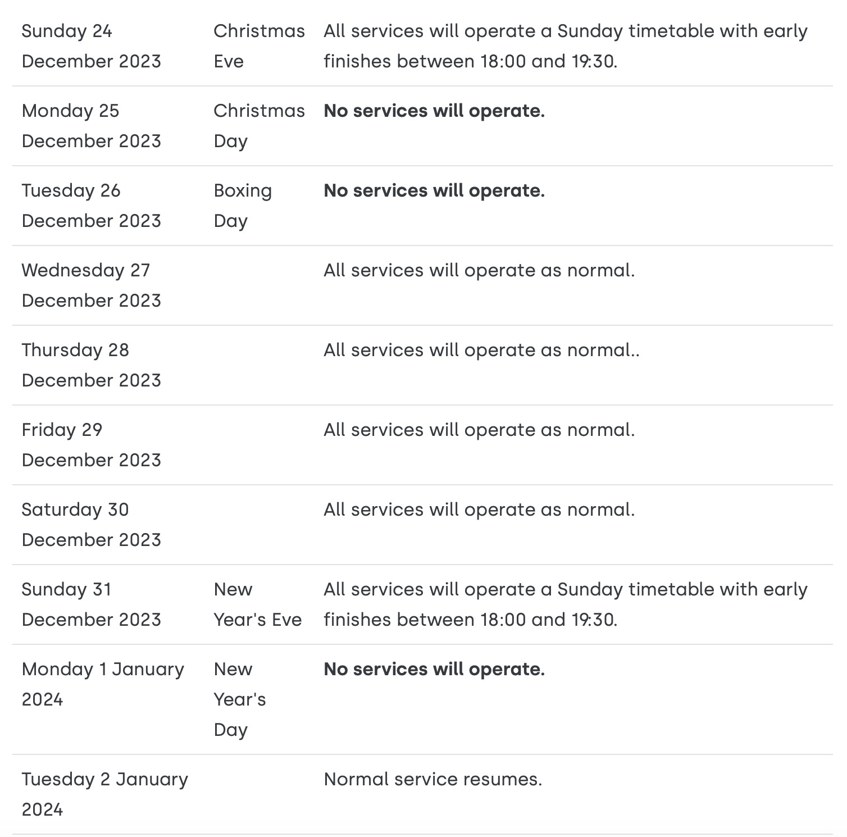Select the Monday 1 January 2024 date
This screenshot has width=847, height=837.
[x=103, y=684]
